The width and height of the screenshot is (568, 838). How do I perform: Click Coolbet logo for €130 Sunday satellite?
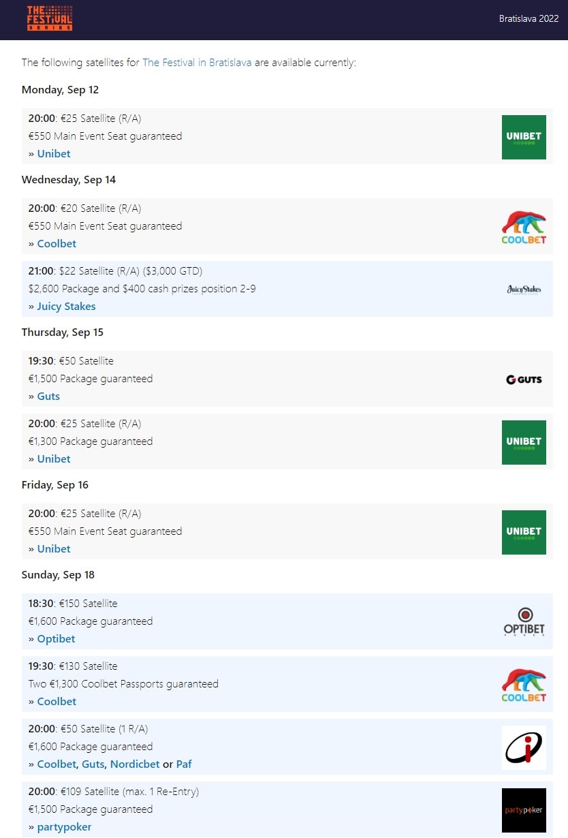click(524, 685)
